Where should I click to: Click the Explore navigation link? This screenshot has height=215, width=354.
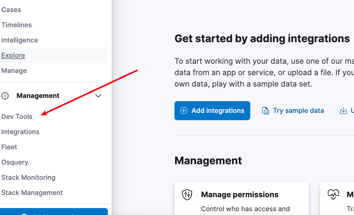(13, 55)
